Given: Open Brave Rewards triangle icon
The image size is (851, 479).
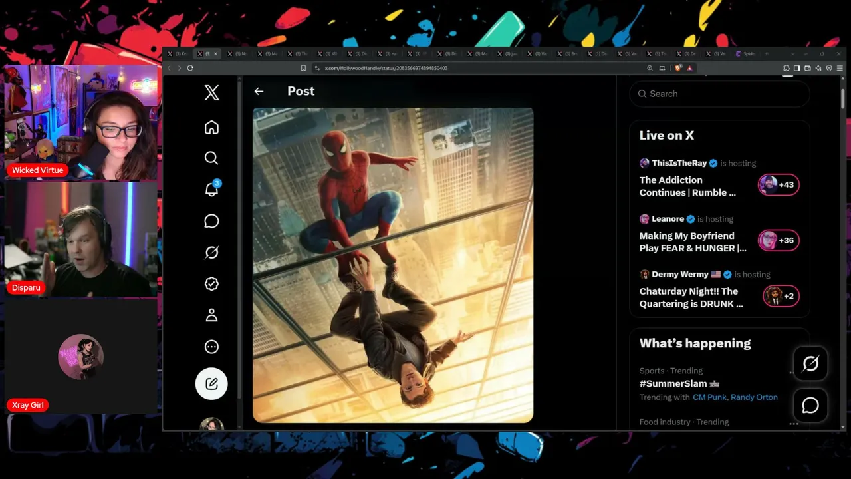Looking at the screenshot, I should 689,68.
